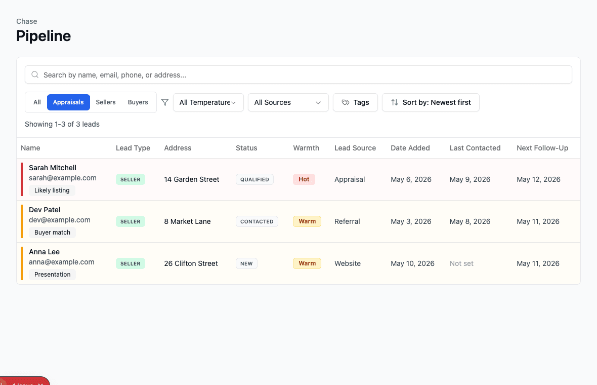This screenshot has height=385, width=597.
Task: Click SELLER badge in Dev Patel row
Action: (x=130, y=221)
